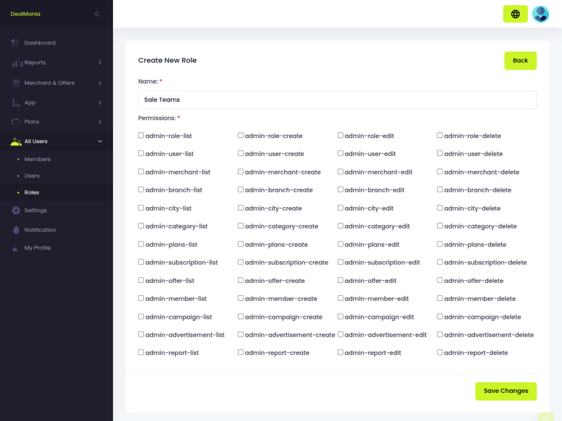562x421 pixels.
Task: Click the DealMania logo link
Action: (x=25, y=14)
